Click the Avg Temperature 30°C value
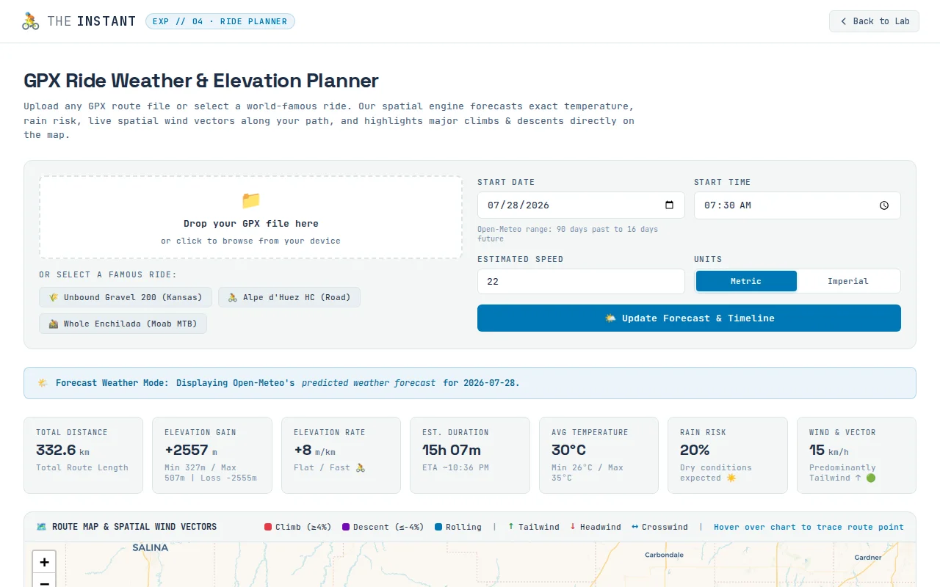Image resolution: width=940 pixels, height=587 pixels. coord(568,450)
